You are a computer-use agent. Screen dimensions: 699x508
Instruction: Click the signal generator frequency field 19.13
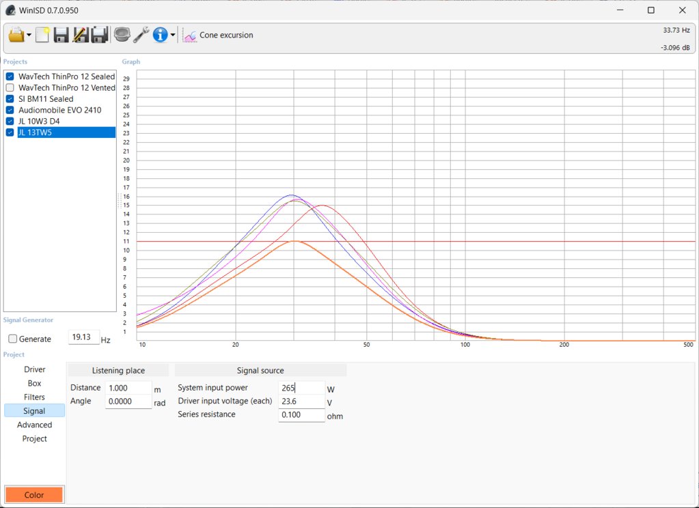84,337
